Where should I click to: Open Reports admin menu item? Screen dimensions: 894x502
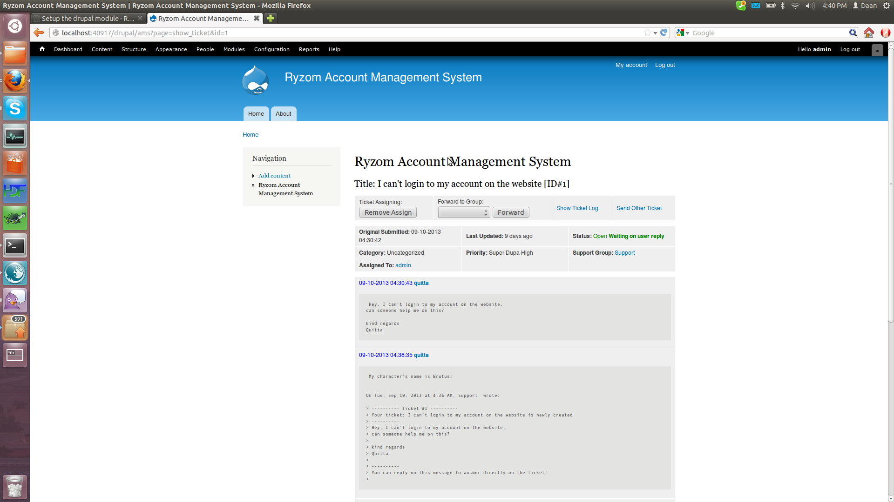click(x=309, y=49)
